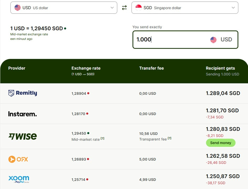Click the USD label in the amount field

point(226,40)
